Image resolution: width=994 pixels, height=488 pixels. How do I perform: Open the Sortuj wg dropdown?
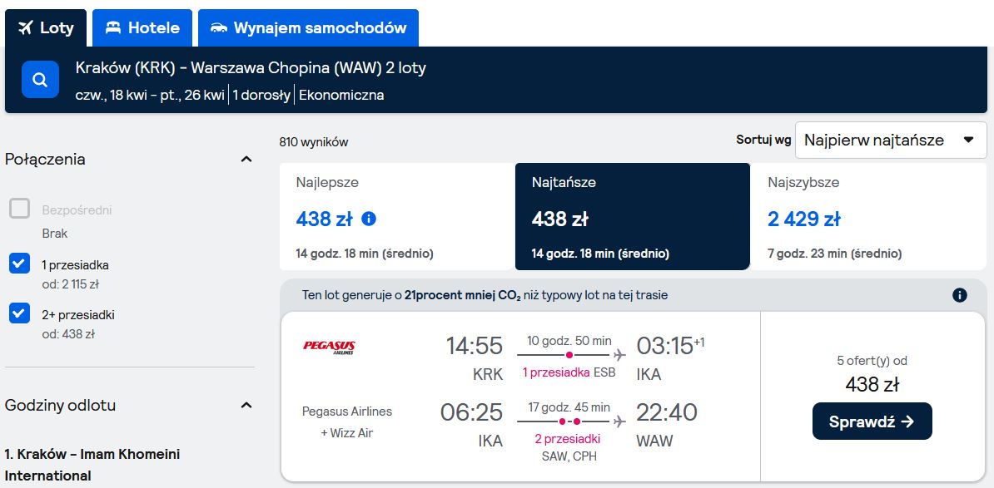click(891, 140)
